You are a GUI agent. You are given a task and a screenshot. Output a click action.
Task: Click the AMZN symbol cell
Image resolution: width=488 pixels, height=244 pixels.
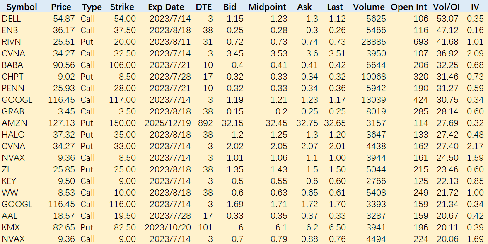[14, 123]
